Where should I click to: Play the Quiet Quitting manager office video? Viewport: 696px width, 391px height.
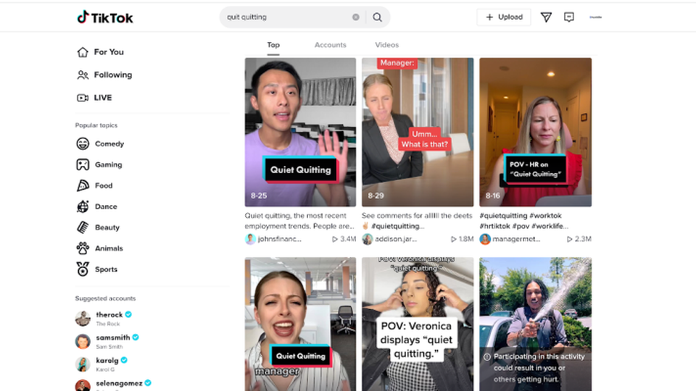[x=300, y=324]
